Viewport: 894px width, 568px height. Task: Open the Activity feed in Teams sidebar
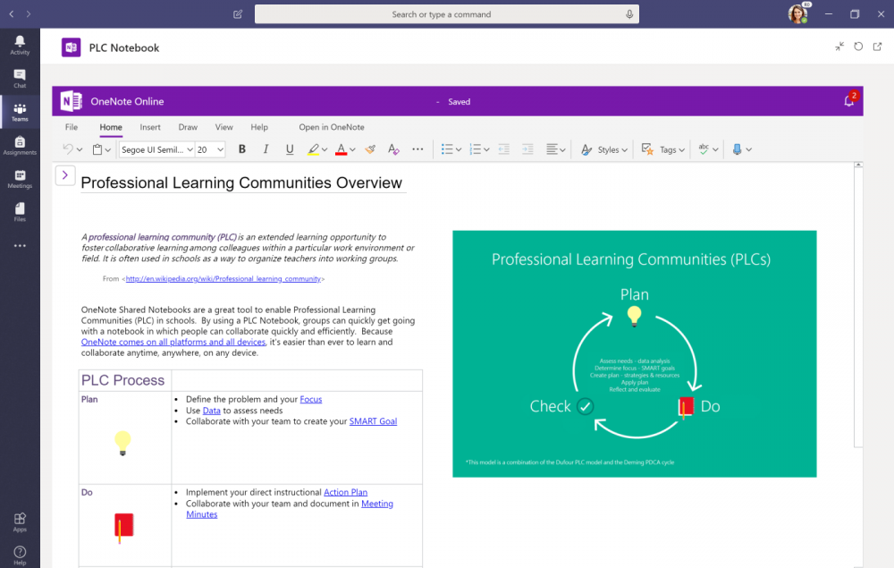[20, 45]
